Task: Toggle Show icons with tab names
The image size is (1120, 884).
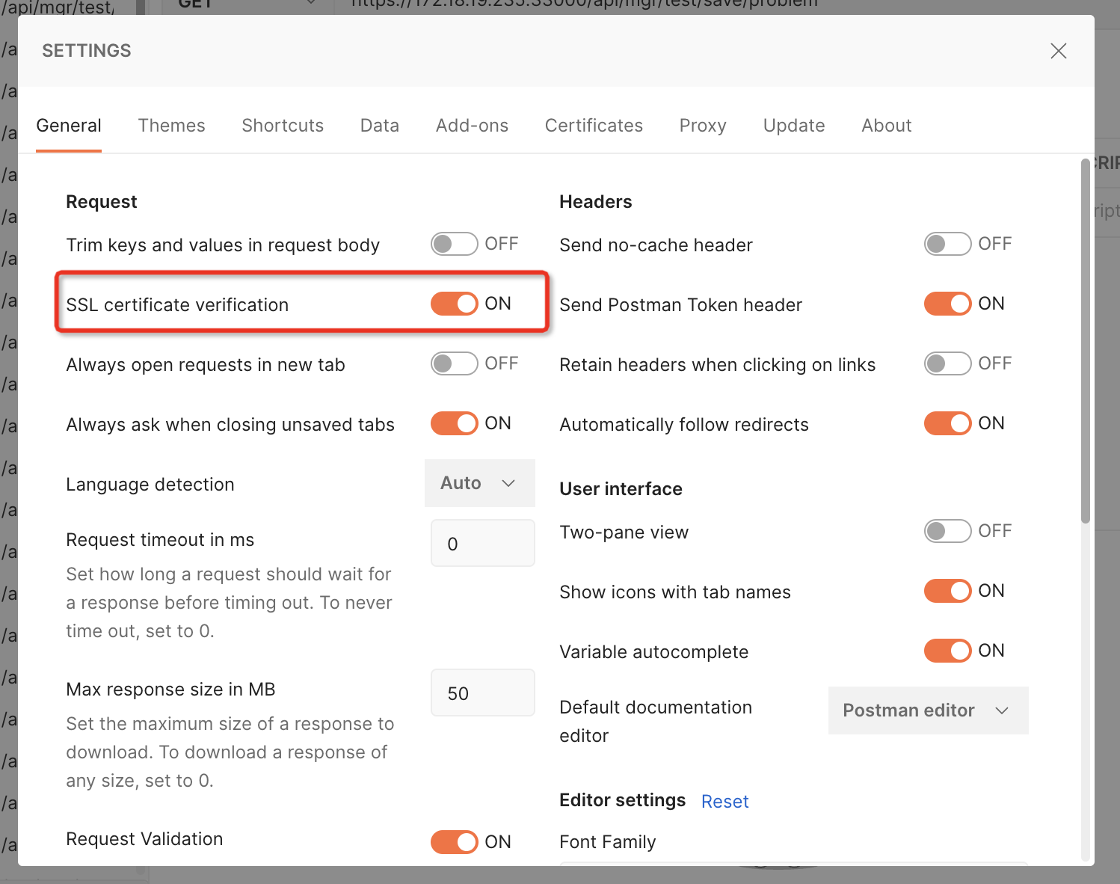Action: click(x=947, y=591)
